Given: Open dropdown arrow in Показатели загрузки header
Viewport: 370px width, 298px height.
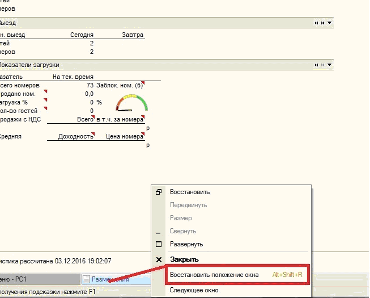Looking at the screenshot, I should [329, 65].
